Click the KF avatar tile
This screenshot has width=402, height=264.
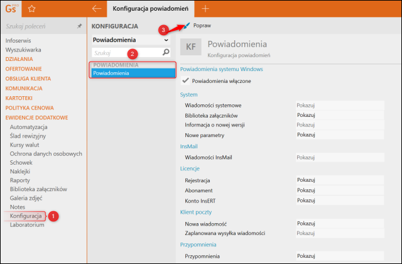(x=191, y=47)
